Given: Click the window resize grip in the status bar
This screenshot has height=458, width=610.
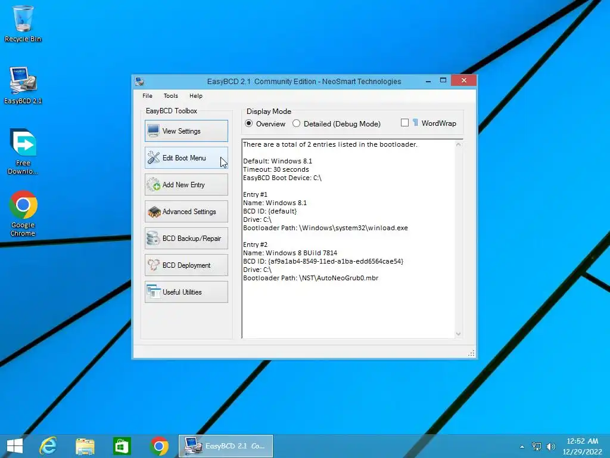Looking at the screenshot, I should tap(471, 353).
